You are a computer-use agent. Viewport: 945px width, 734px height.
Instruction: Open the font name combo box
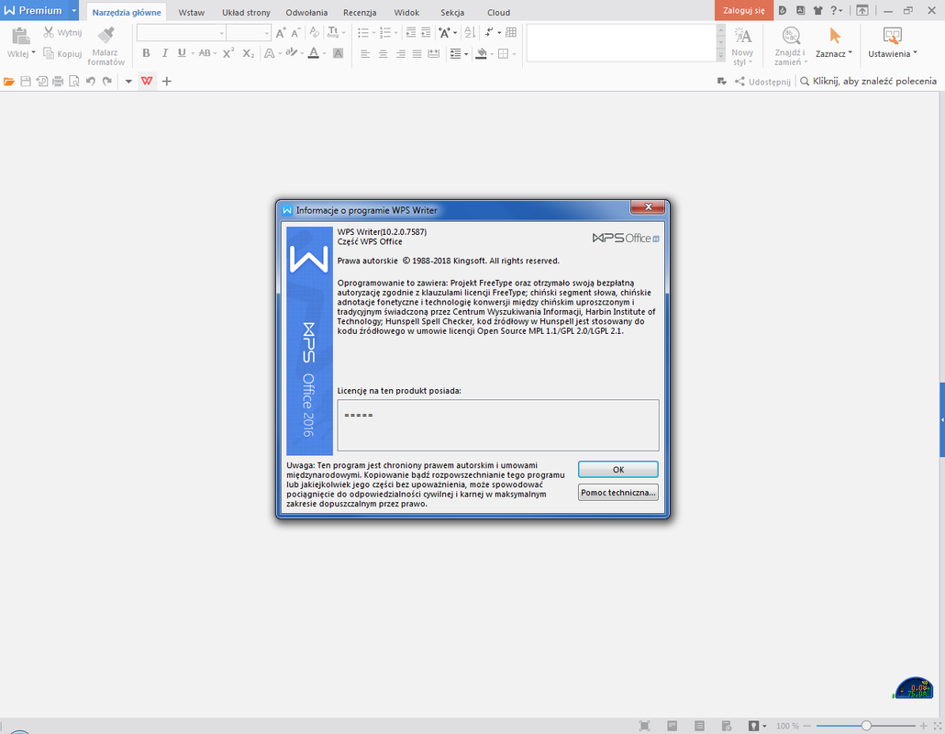(182, 33)
